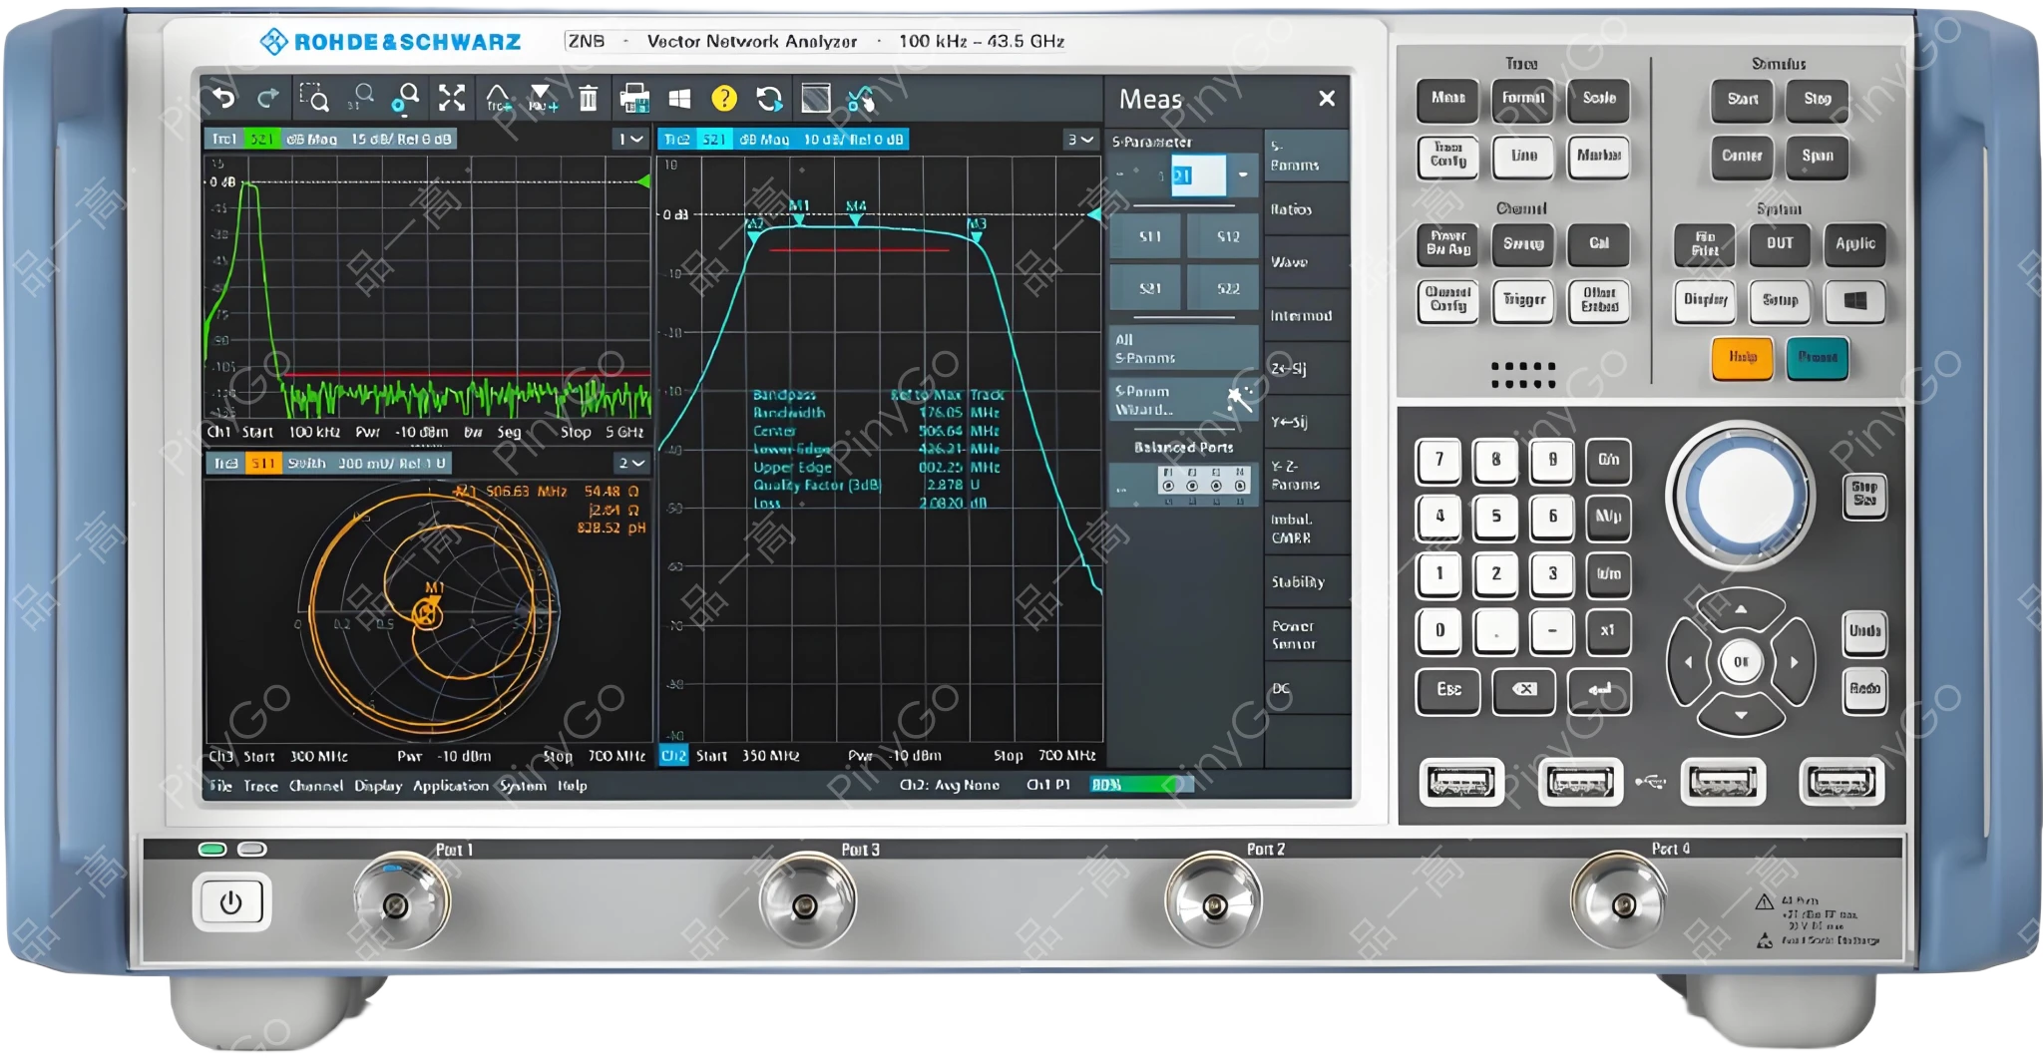Toggle the instrument power button
2043x1058 pixels.
(x=230, y=902)
